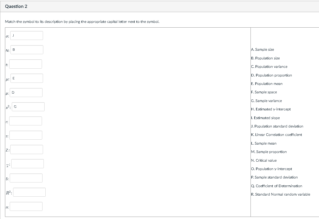
Task: Click the input field next to σ symbol
Action: tap(26, 35)
